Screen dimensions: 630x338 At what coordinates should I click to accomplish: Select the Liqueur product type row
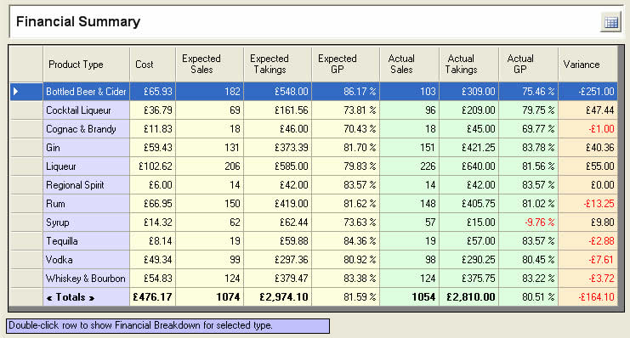(x=87, y=166)
